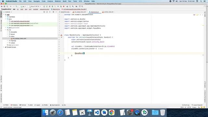Click the Make Project hammer icon
Viewport: 208px width, 117px height.
17,6
